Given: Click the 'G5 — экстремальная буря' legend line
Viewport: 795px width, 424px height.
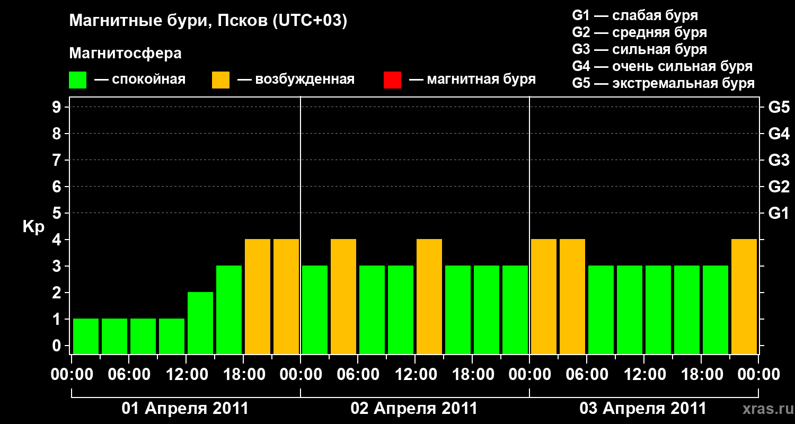Looking at the screenshot, I should (664, 83).
